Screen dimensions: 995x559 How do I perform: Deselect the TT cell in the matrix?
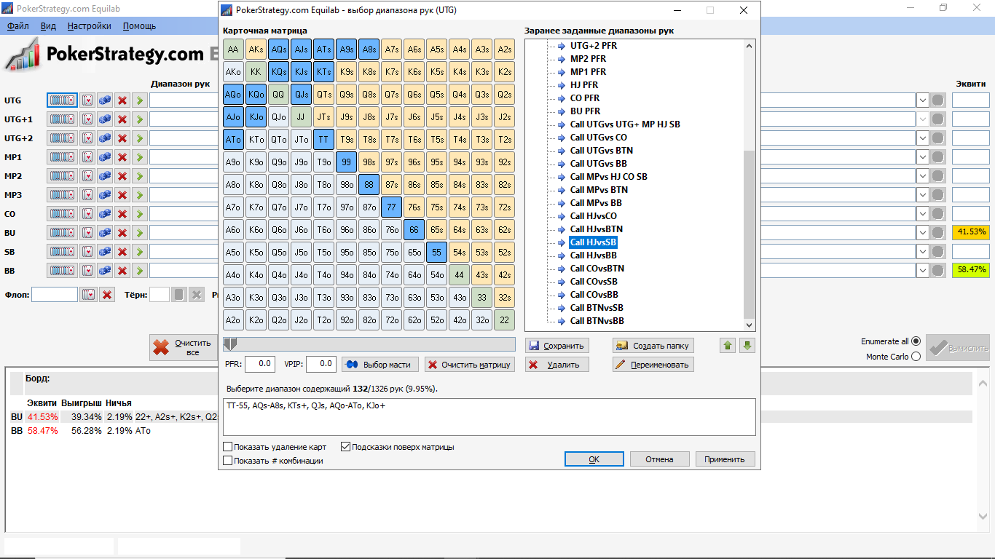[323, 140]
